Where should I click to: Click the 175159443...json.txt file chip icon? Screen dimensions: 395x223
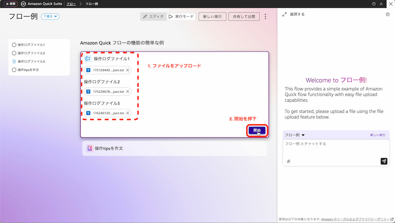[88, 70]
